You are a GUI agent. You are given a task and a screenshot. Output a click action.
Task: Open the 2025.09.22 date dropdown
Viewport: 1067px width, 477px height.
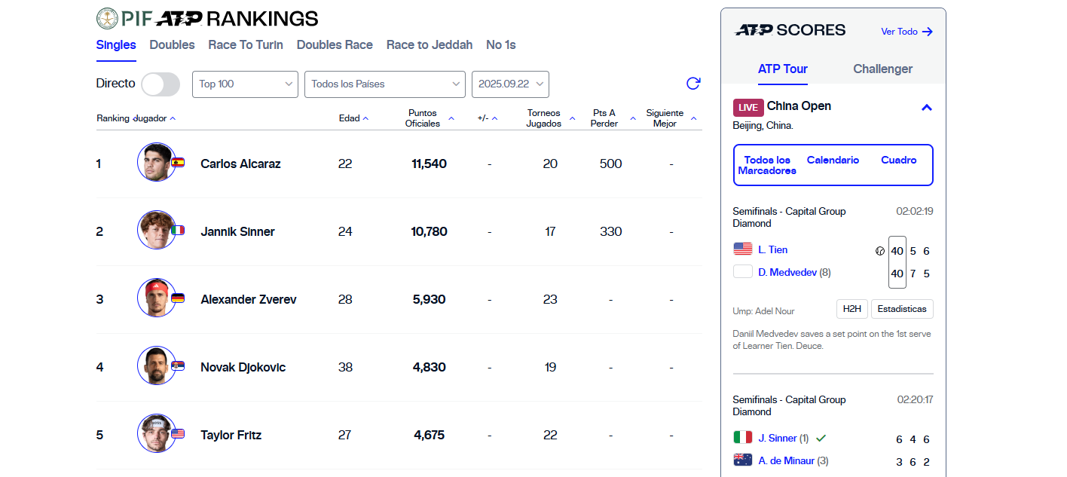tap(510, 84)
